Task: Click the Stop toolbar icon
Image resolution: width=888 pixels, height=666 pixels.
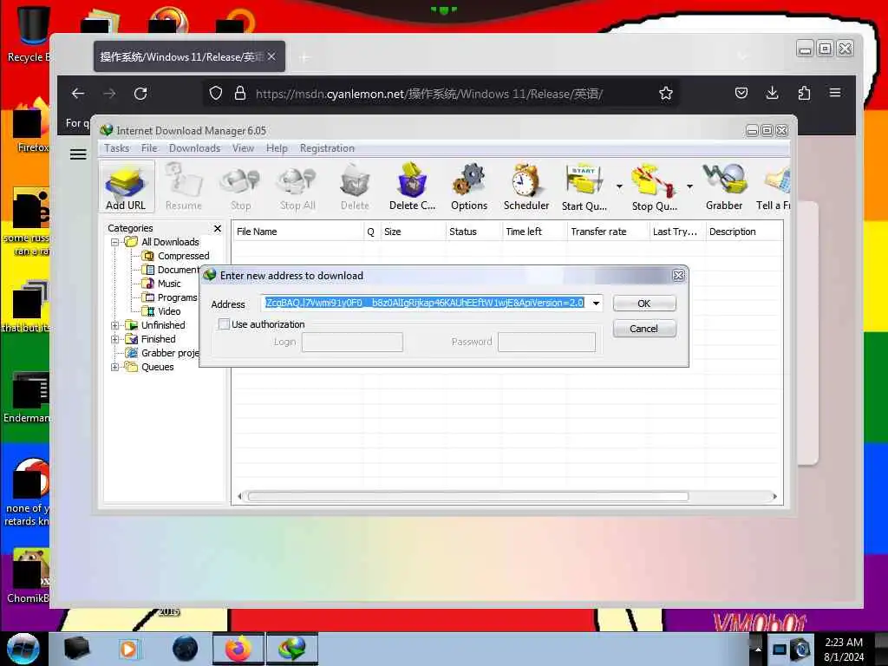Action: [241, 186]
